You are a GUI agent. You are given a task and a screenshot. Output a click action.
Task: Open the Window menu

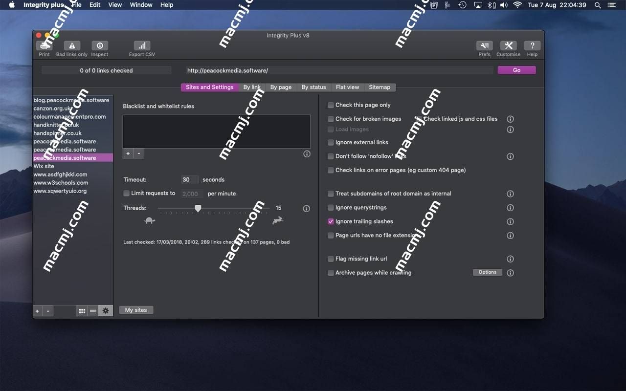click(x=141, y=5)
